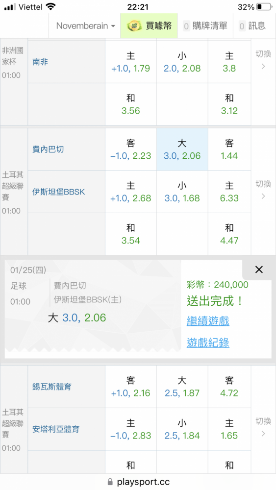Image resolution: width=276 pixels, height=490 pixels.
Task: Open the 購牌清單 tab
Action: 205,25
